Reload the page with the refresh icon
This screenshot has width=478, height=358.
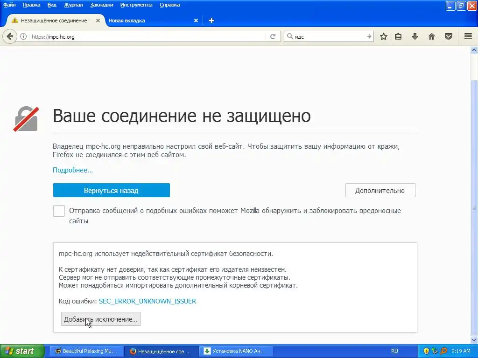(x=273, y=36)
